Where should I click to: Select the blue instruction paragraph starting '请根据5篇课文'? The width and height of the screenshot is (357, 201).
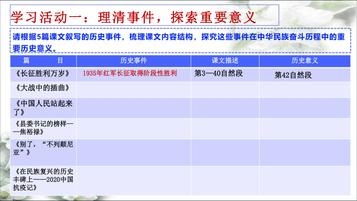[x=179, y=42]
